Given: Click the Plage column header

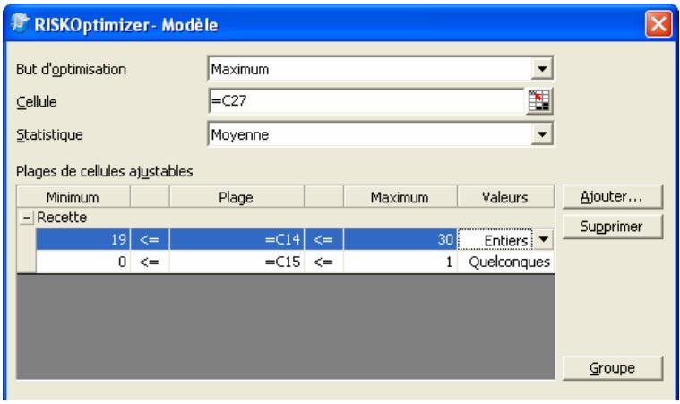Looking at the screenshot, I should pos(237,197).
